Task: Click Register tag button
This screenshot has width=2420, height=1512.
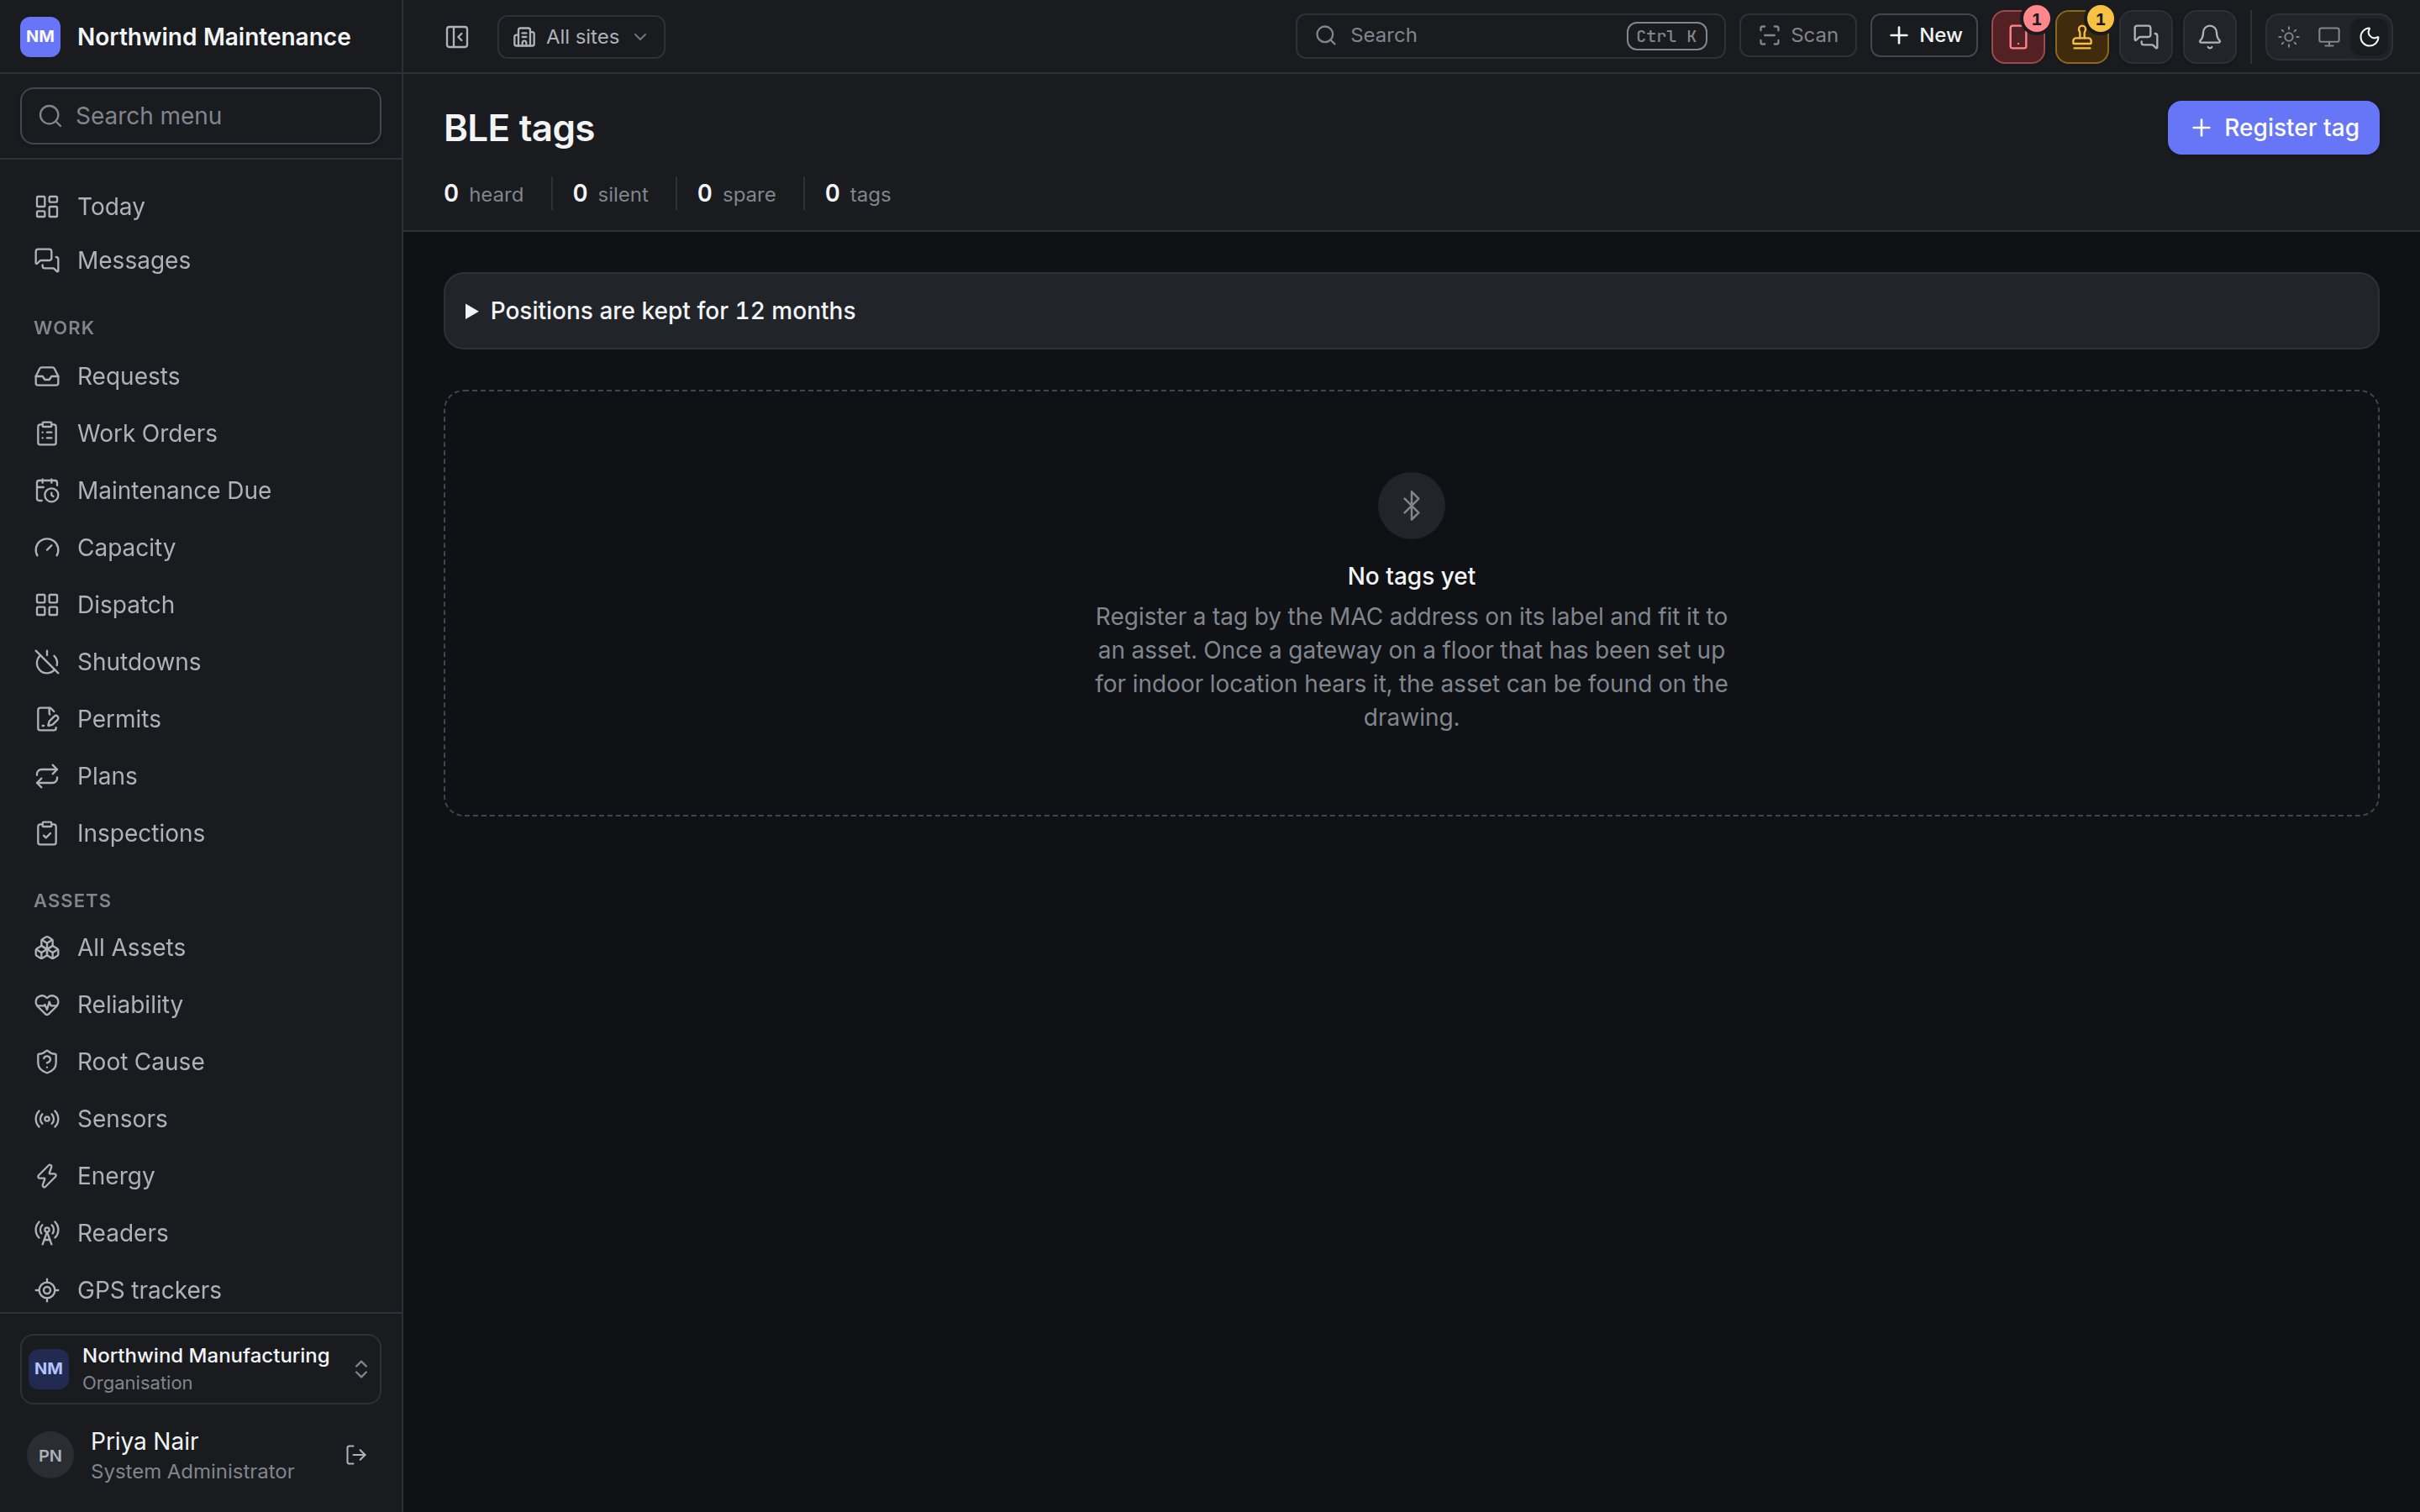Action: 2273,128
